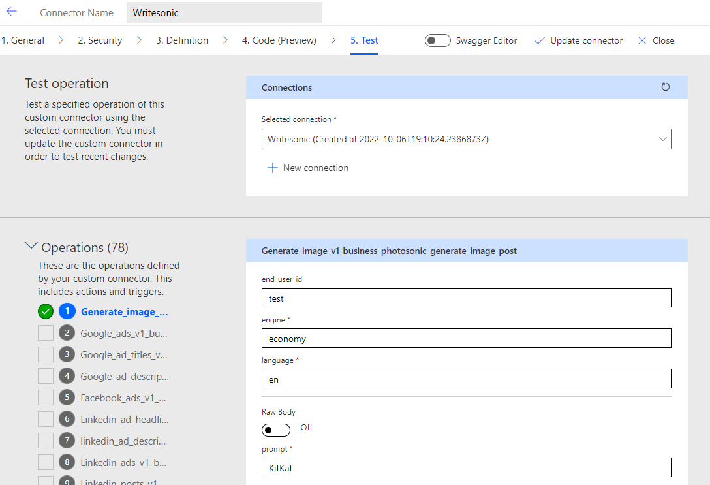The width and height of the screenshot is (710, 485).
Task: Click the Test operation heading
Action: tap(67, 84)
